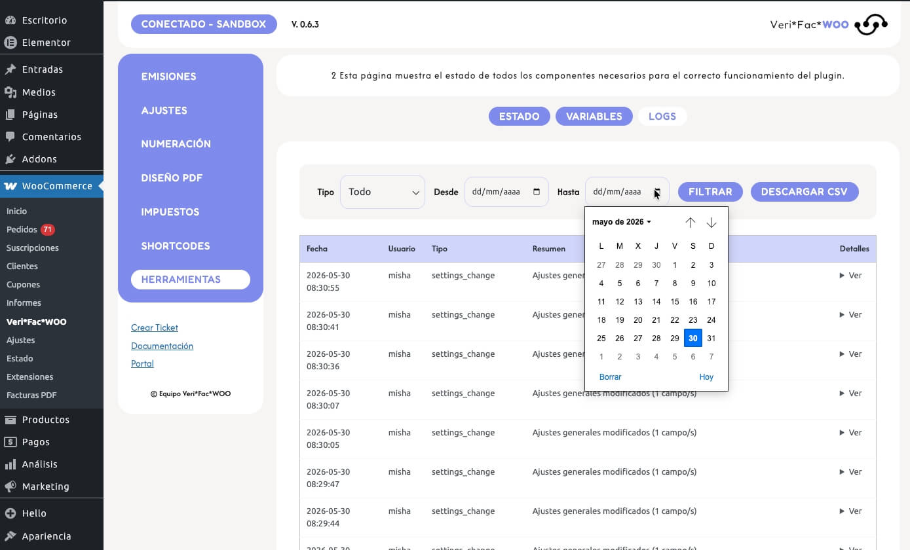The width and height of the screenshot is (910, 550).
Task: Click the FILTRAR button
Action: point(710,192)
